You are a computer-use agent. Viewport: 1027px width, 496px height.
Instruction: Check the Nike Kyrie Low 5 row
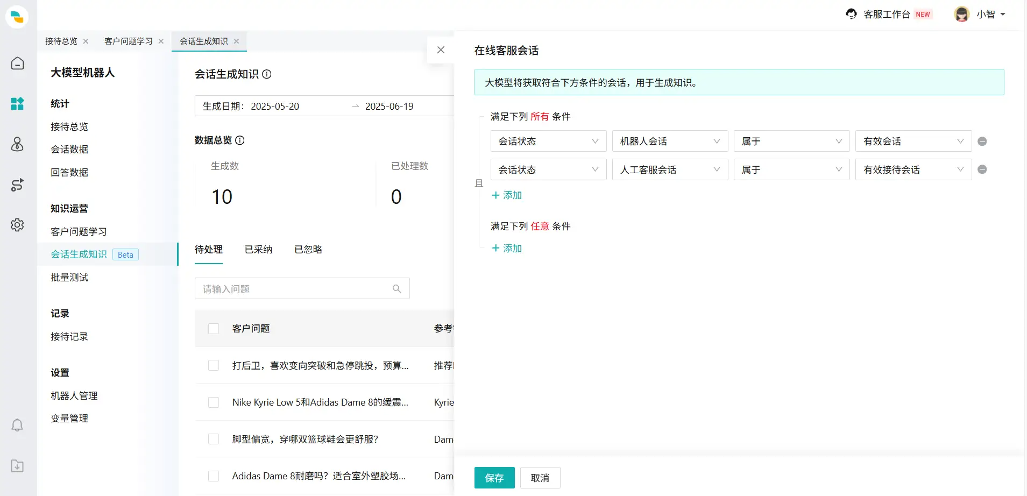[x=214, y=402]
